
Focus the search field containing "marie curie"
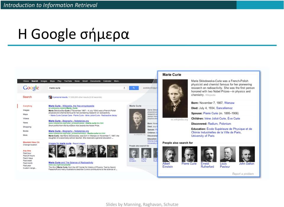(88, 88)
